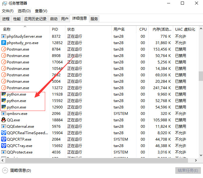203x178 pixels.
Task: Click SYSTEM user in qmbsrv.exe row
Action: coord(121,114)
